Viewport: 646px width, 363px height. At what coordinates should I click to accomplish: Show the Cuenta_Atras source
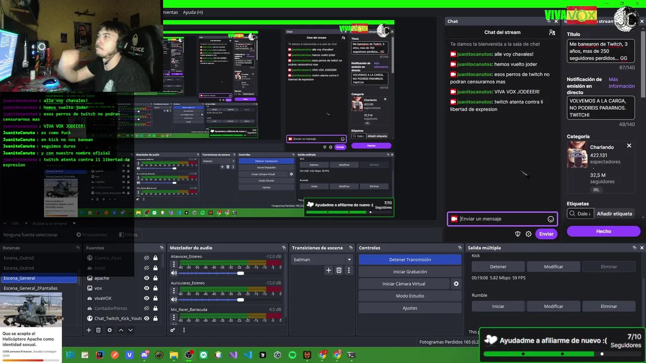(x=147, y=258)
